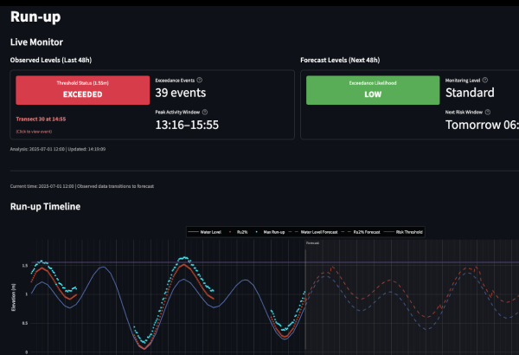
Task: Click the '(Click to view event)' link
Action: 34,132
